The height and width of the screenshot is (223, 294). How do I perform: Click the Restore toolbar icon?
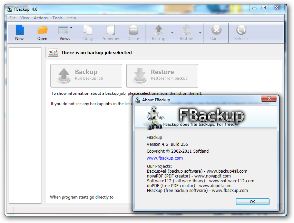(187, 30)
